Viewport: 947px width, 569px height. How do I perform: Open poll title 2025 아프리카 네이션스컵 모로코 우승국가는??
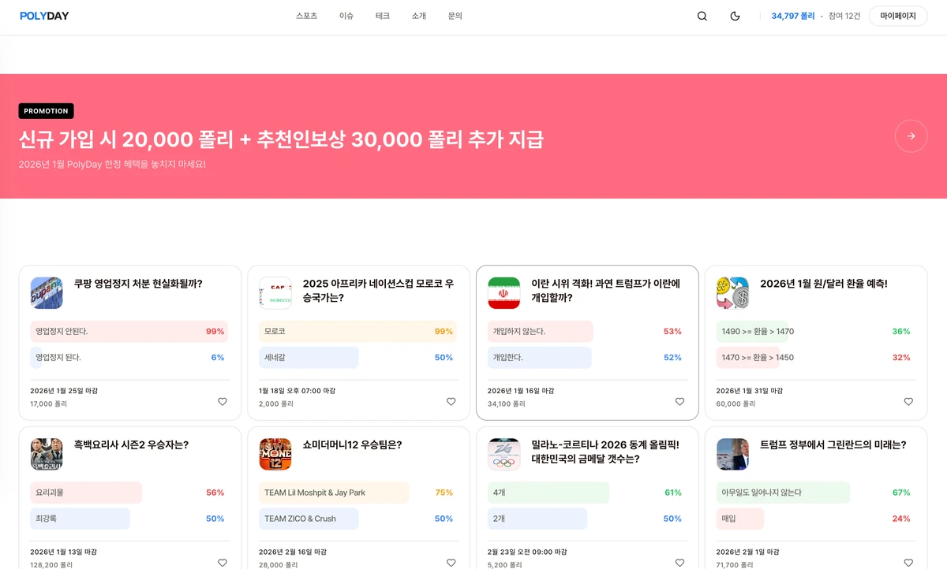pos(379,291)
